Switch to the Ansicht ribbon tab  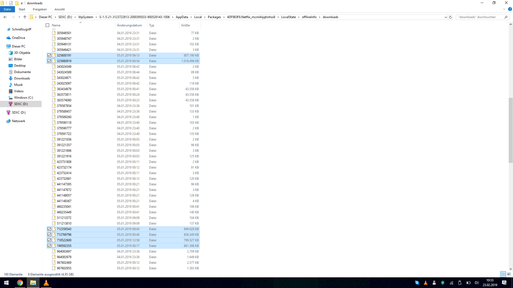click(x=59, y=9)
